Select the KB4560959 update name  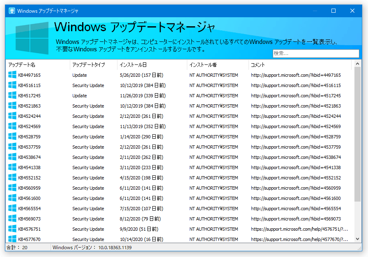pos(29,188)
